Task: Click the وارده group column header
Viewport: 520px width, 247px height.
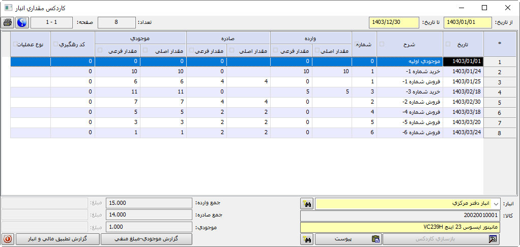Action: [311, 38]
